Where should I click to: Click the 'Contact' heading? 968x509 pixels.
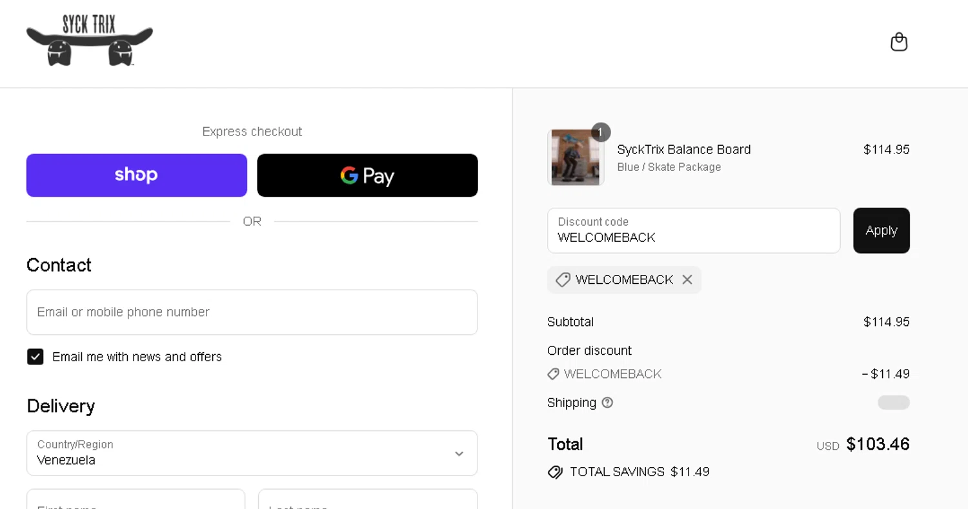pos(59,265)
